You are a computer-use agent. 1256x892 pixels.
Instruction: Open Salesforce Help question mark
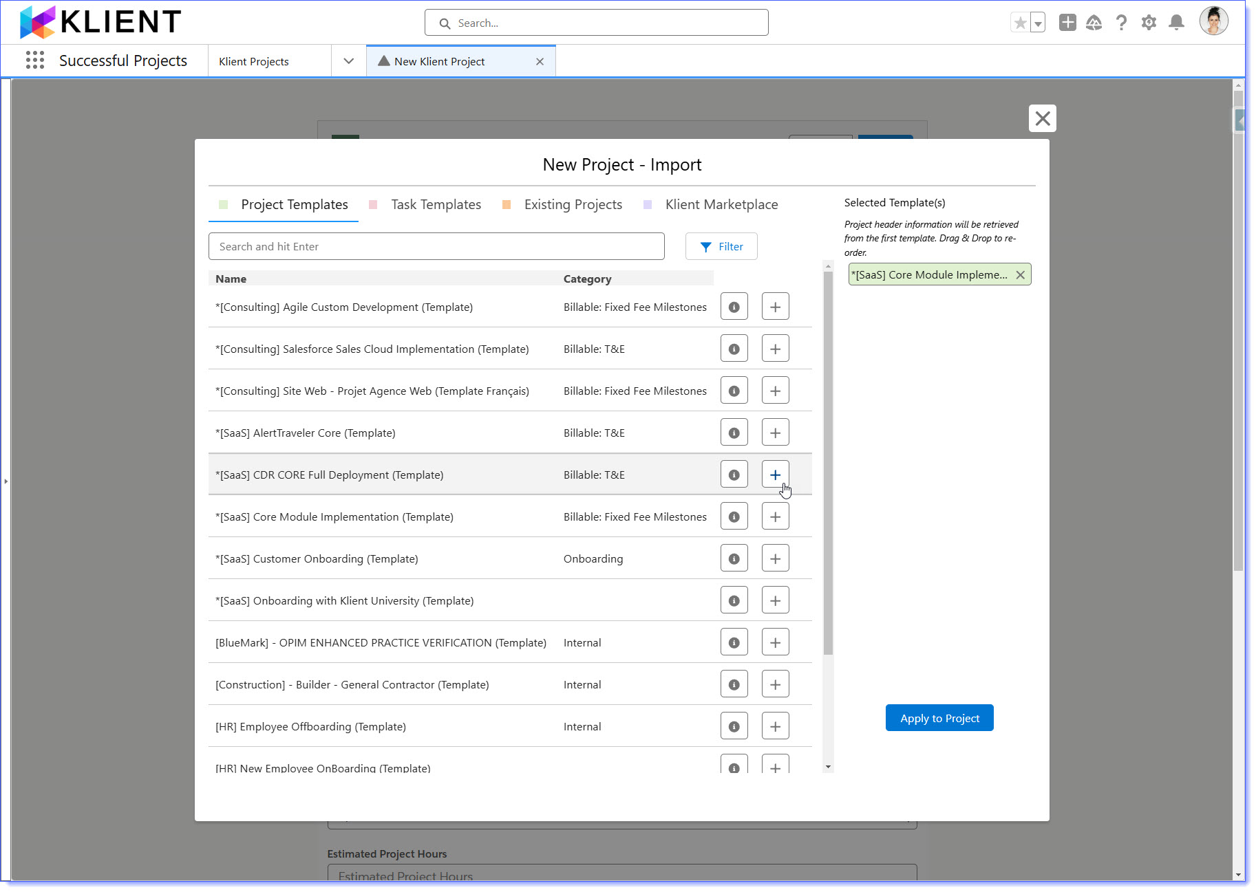tap(1121, 23)
